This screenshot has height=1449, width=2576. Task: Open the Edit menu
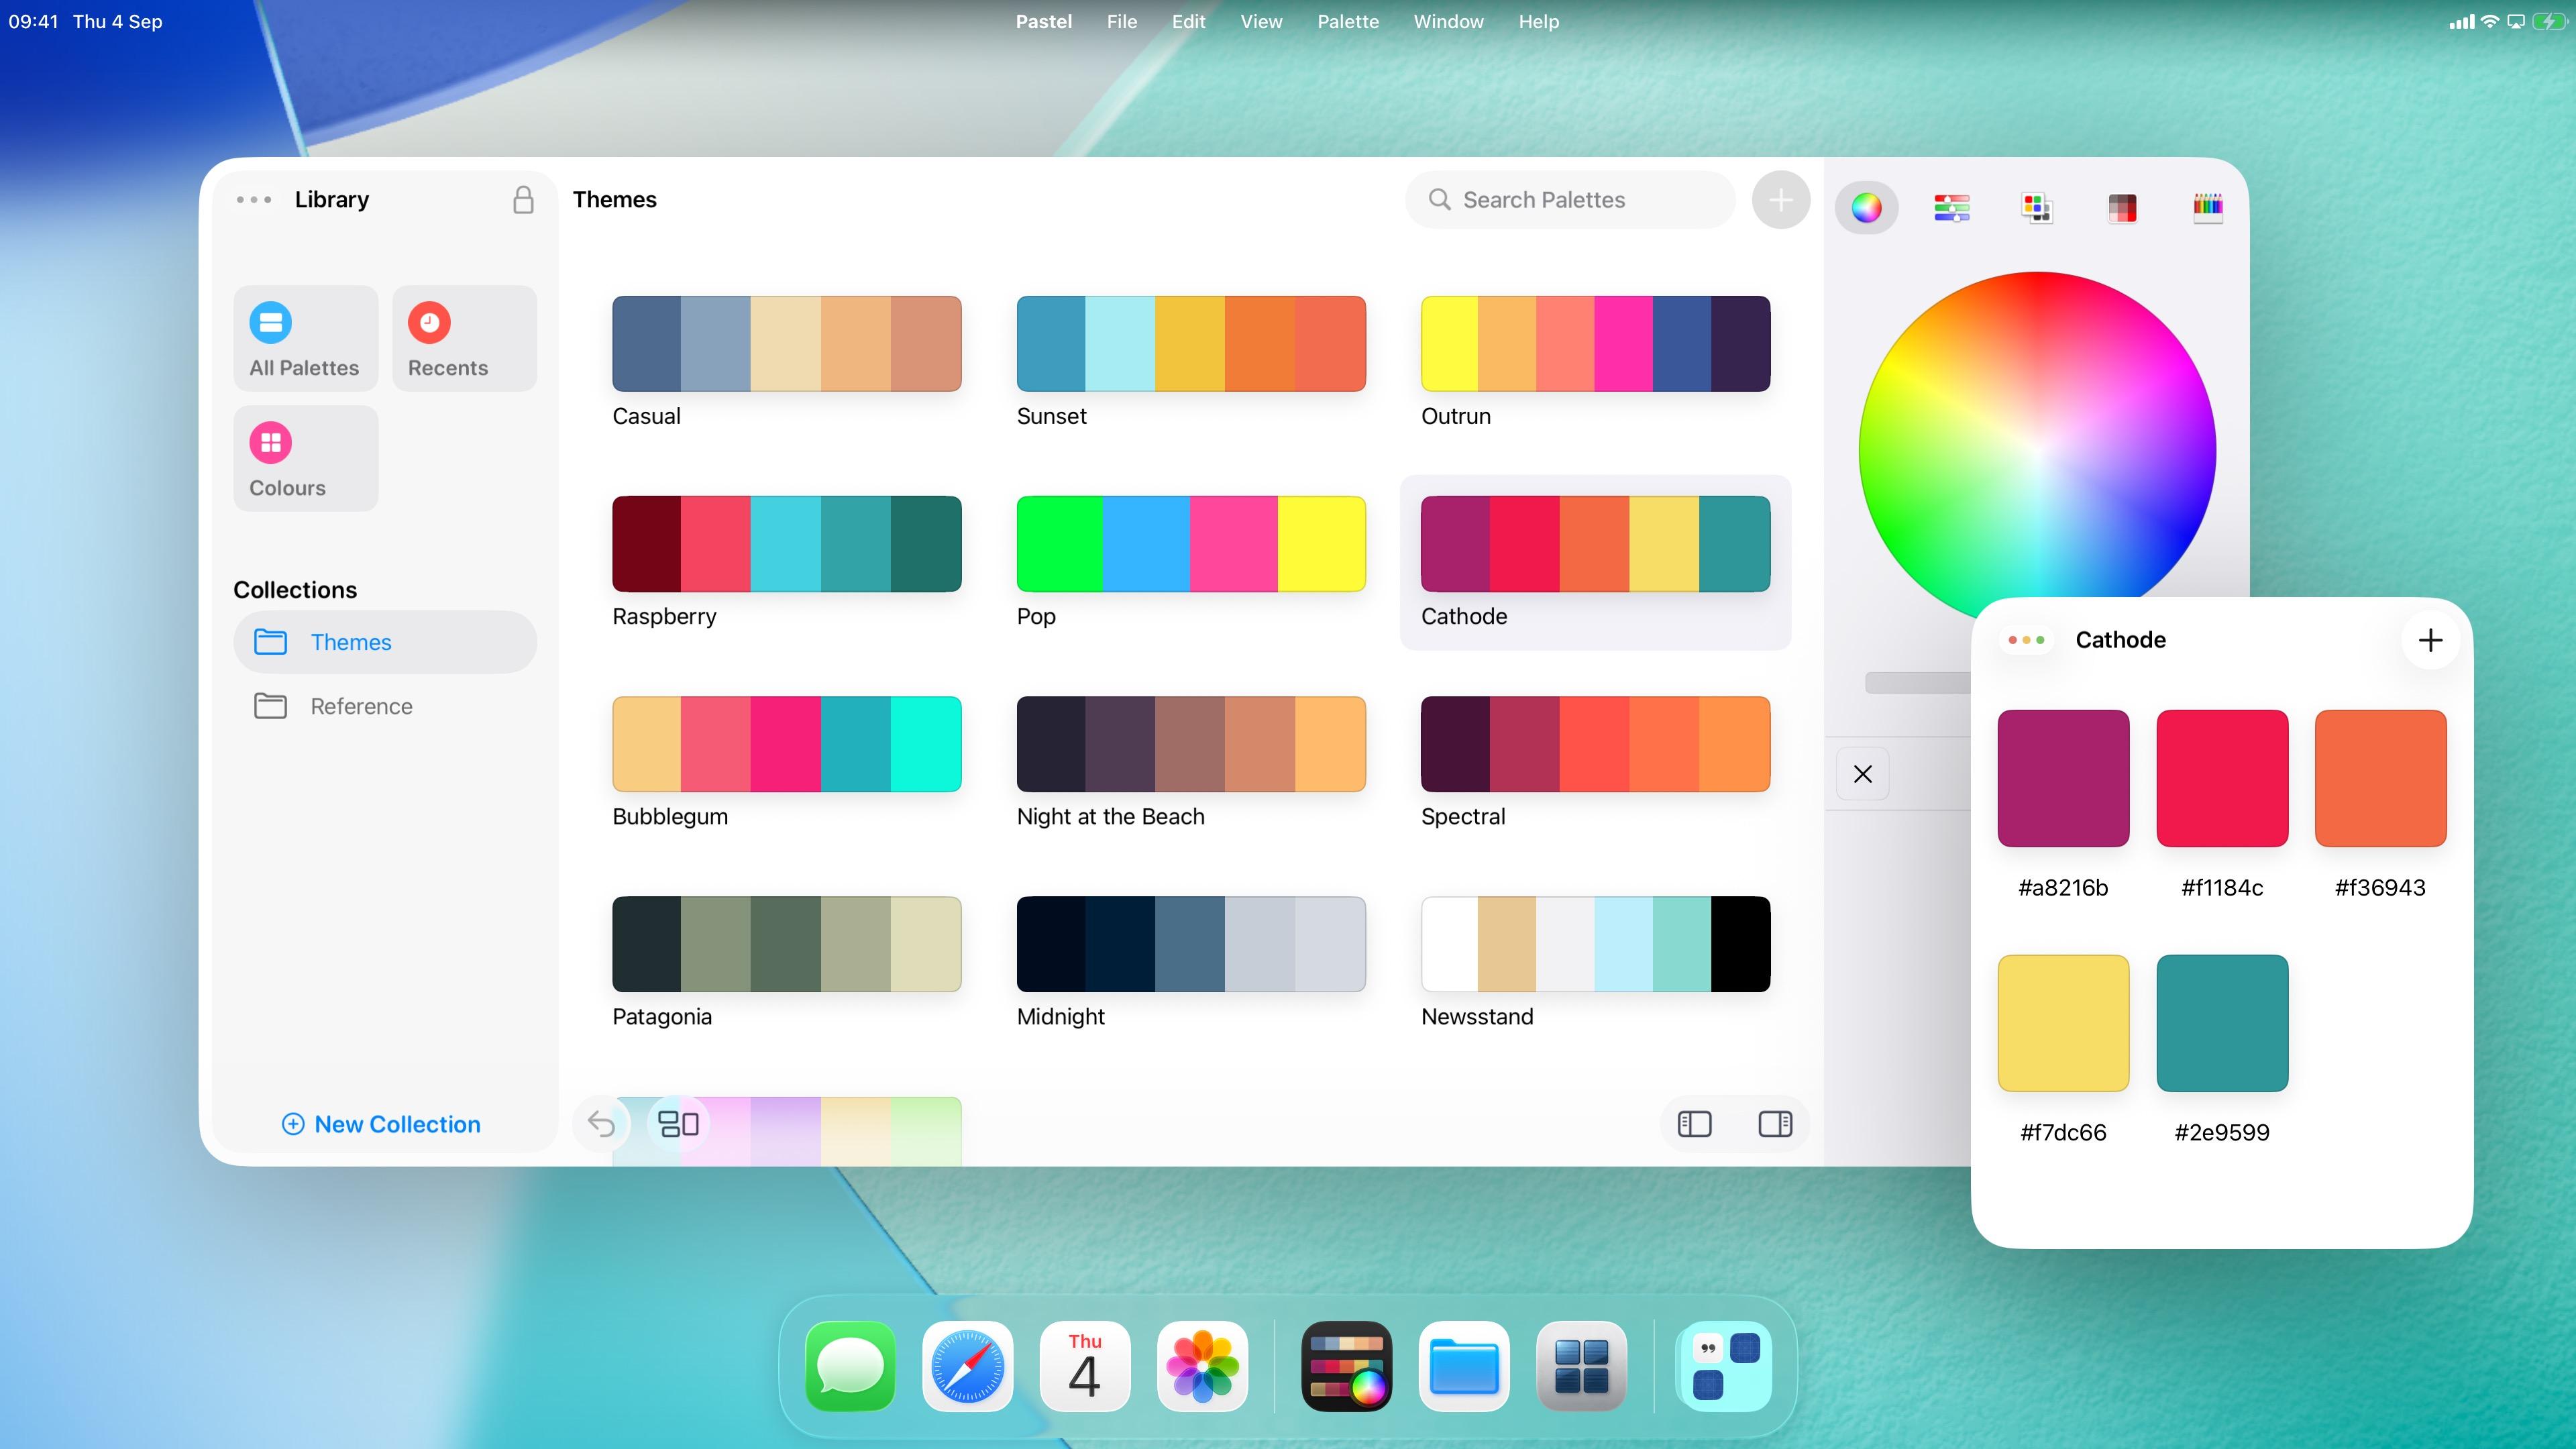tap(1188, 21)
